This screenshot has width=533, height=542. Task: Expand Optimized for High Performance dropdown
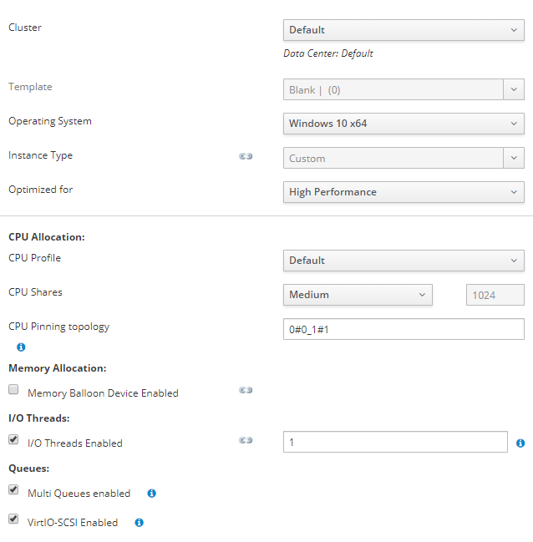pos(404,192)
